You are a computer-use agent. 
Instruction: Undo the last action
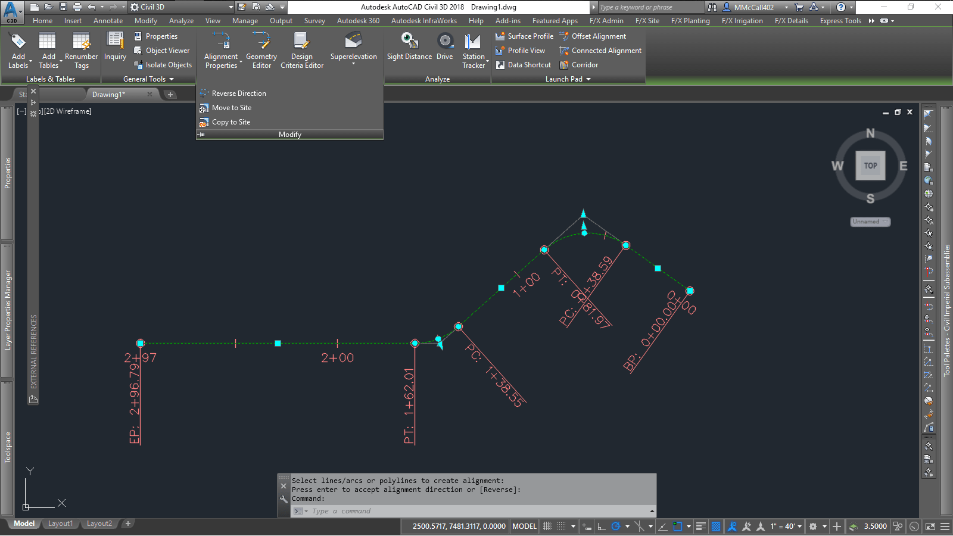[92, 7]
